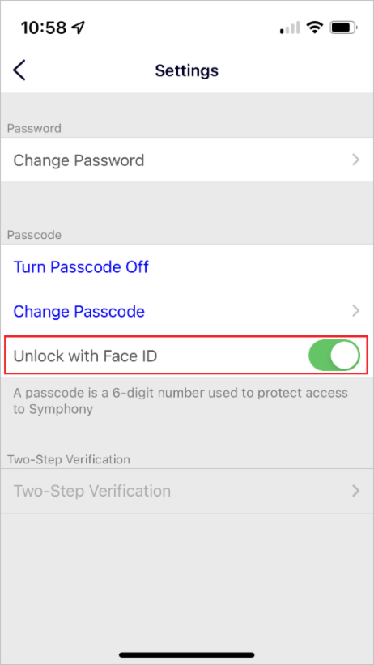
Task: Tap the Unlock with Face ID label
Action: point(85,356)
